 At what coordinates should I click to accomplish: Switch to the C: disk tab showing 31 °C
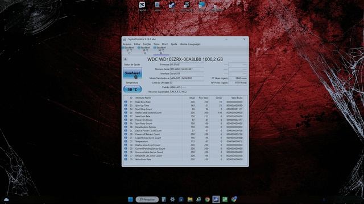(x=129, y=50)
